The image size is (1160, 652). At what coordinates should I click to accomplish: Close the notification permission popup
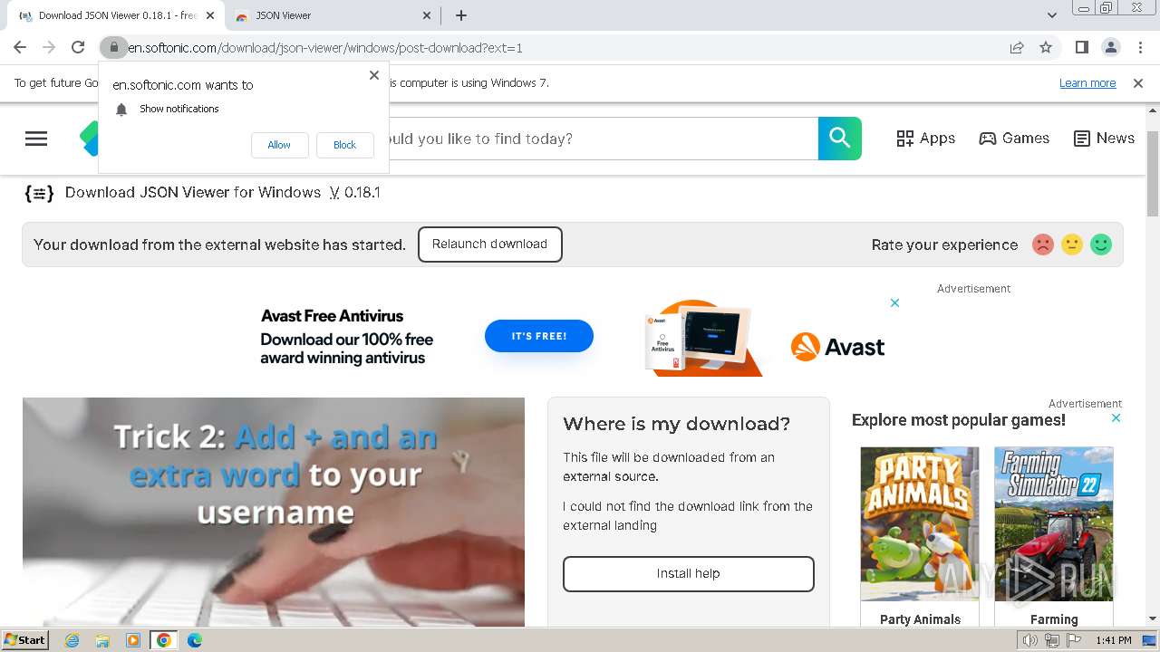tap(374, 75)
